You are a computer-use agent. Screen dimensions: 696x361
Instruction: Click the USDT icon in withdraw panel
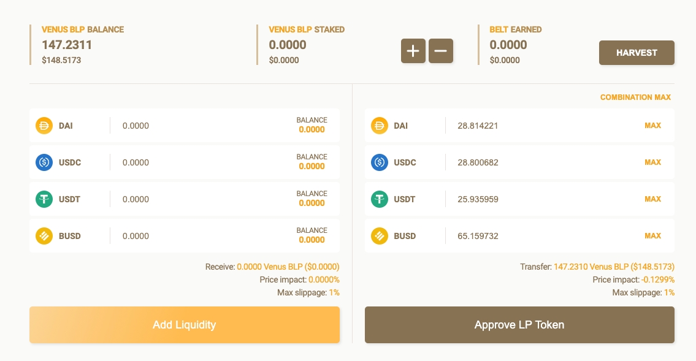pyautogui.click(x=380, y=199)
